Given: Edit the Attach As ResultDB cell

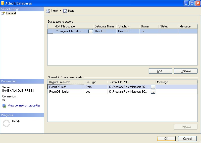Looking at the screenshot, I should pyautogui.click(x=128, y=31).
